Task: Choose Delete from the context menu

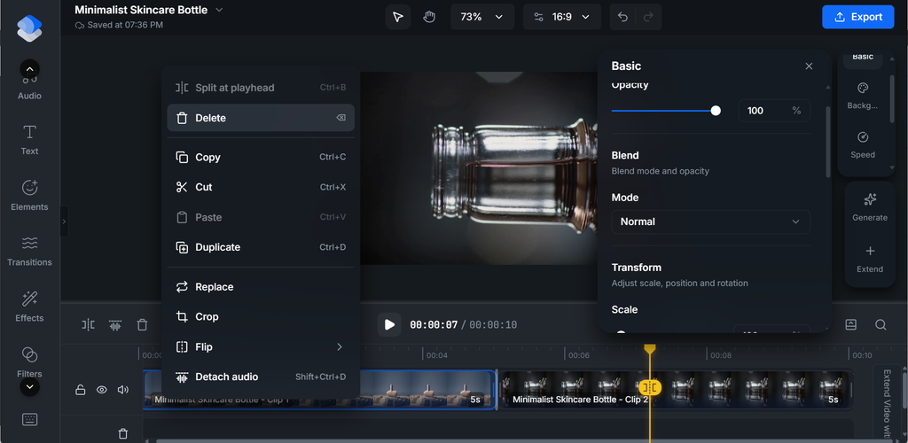Action: tap(261, 118)
